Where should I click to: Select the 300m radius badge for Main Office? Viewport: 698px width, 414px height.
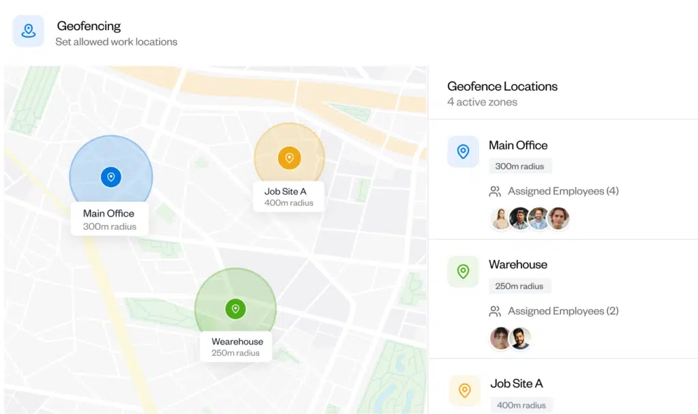pyautogui.click(x=520, y=166)
